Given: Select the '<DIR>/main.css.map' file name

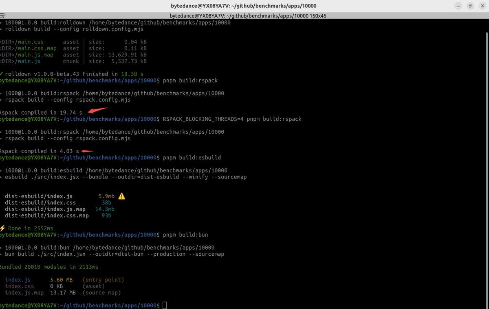Looking at the screenshot, I should click(28, 48).
